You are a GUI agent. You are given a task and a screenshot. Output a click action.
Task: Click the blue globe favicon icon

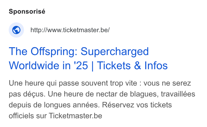coord(16,30)
